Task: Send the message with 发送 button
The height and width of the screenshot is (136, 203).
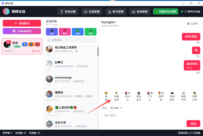Action: coord(193,124)
